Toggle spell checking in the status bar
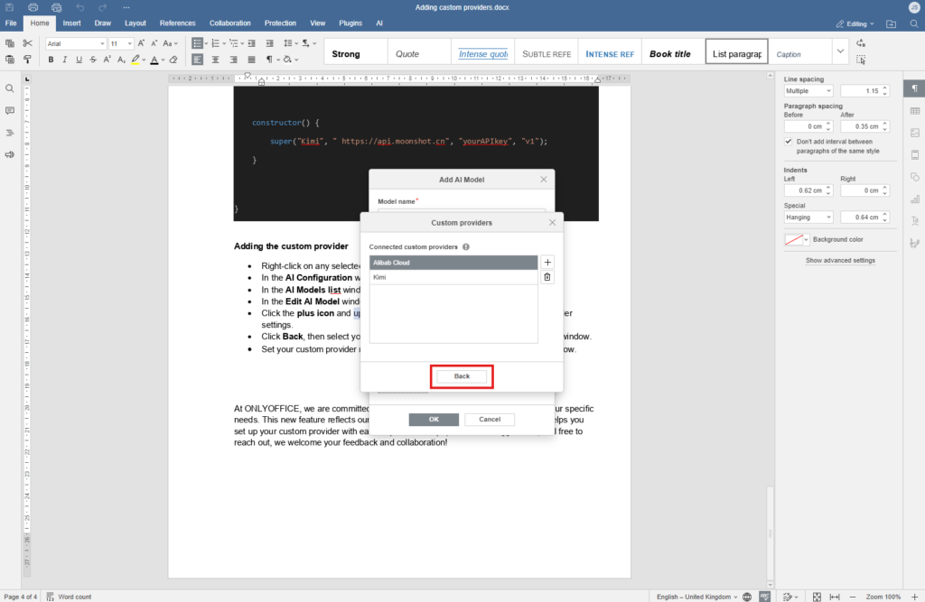Viewport: 925px width, 602px height. (x=766, y=597)
